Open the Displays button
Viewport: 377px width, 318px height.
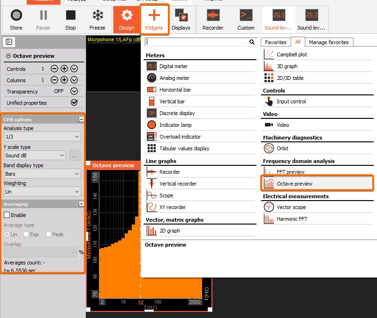(181, 20)
